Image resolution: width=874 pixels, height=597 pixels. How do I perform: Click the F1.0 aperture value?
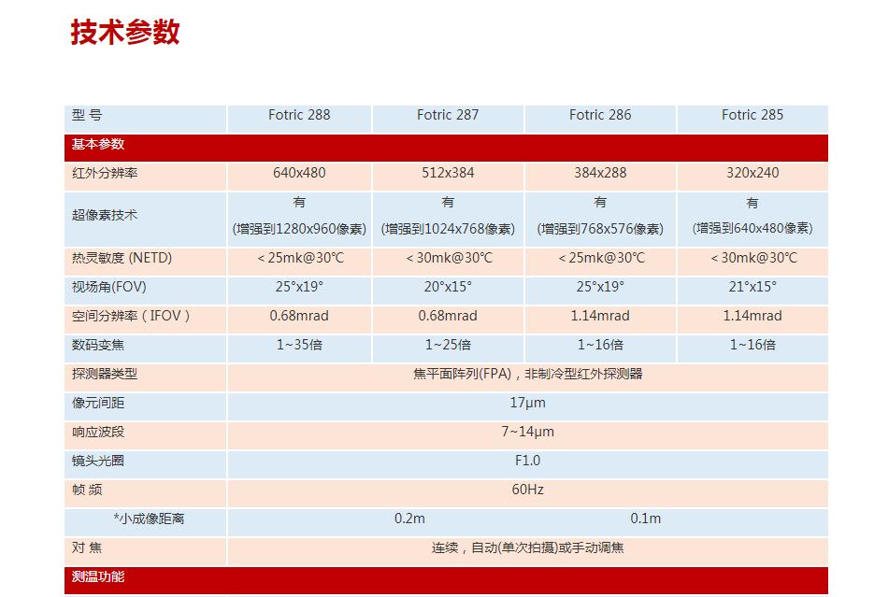click(528, 461)
